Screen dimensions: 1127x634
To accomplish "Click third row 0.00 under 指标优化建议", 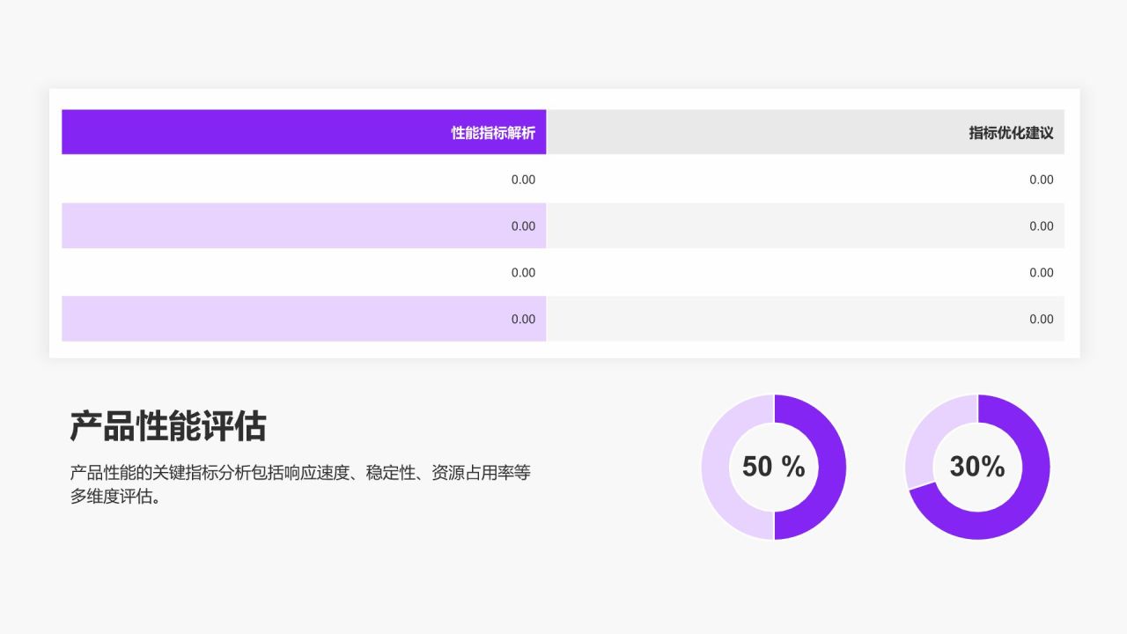I will [1041, 273].
